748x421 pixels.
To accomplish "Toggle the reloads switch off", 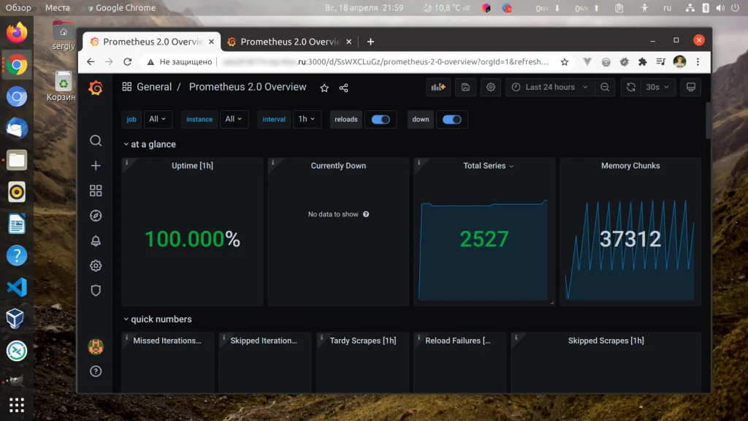I will click(x=381, y=119).
